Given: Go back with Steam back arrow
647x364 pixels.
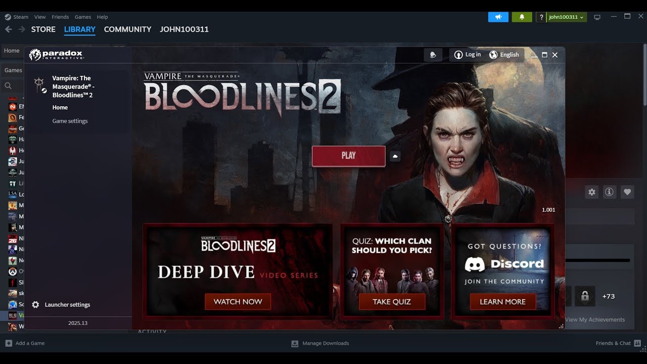Looking at the screenshot, I should tap(9, 29).
